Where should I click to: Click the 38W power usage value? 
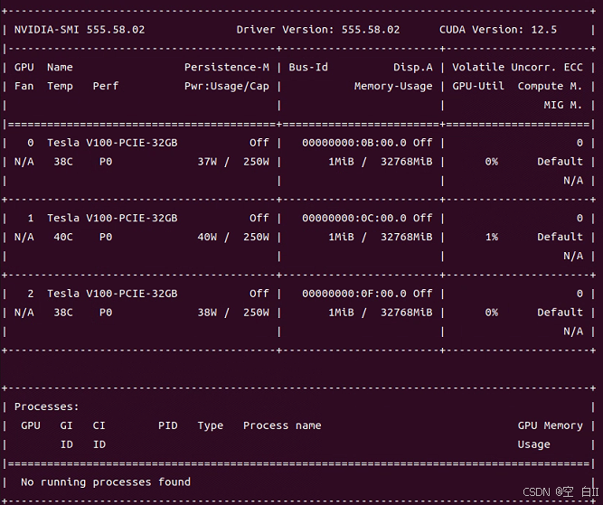(x=207, y=313)
